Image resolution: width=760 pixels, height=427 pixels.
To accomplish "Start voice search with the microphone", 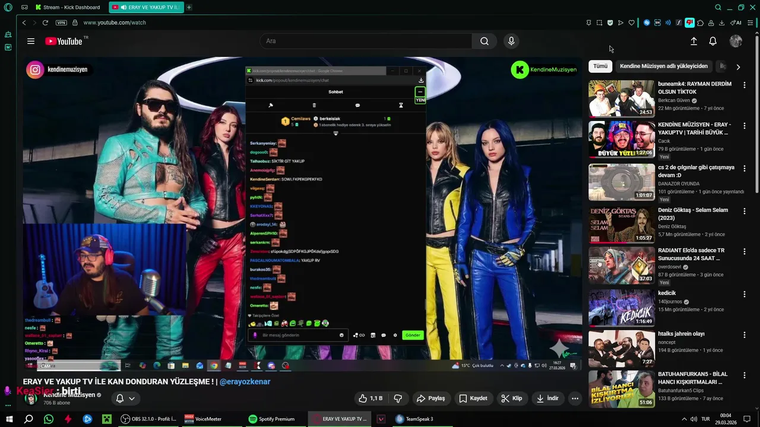I will (511, 41).
